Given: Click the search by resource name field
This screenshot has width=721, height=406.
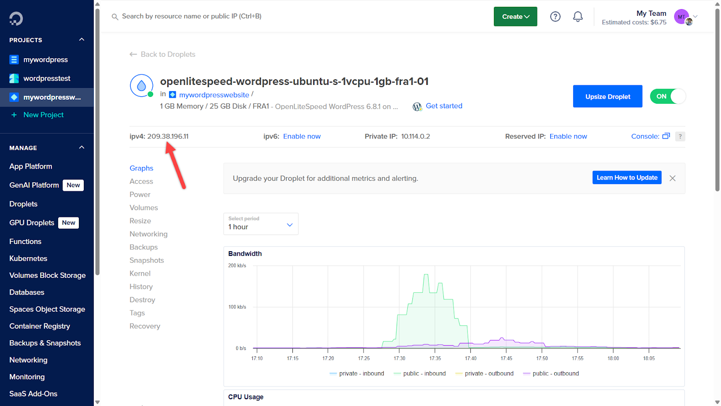Looking at the screenshot, I should click(x=192, y=16).
